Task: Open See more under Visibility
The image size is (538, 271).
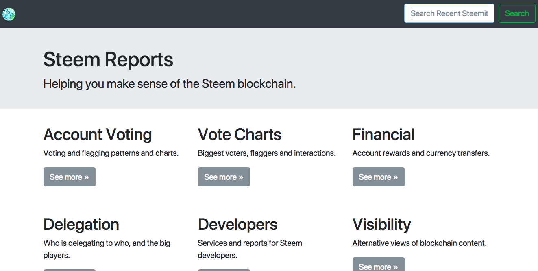Action: [x=378, y=265]
